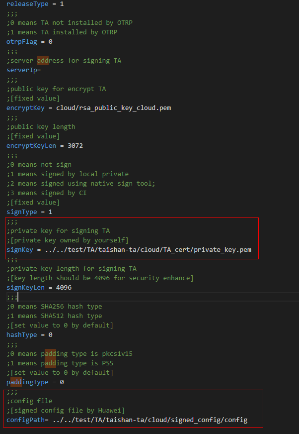Click the configPath line ending in signed_config/config
Screen dimensions: 299x434
tap(127, 420)
